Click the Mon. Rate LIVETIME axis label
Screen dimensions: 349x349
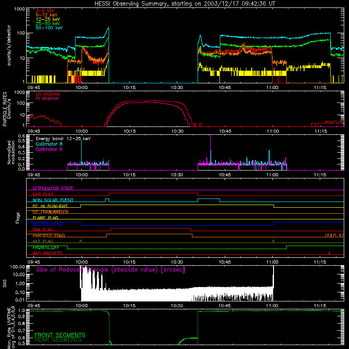[x=11, y=328]
